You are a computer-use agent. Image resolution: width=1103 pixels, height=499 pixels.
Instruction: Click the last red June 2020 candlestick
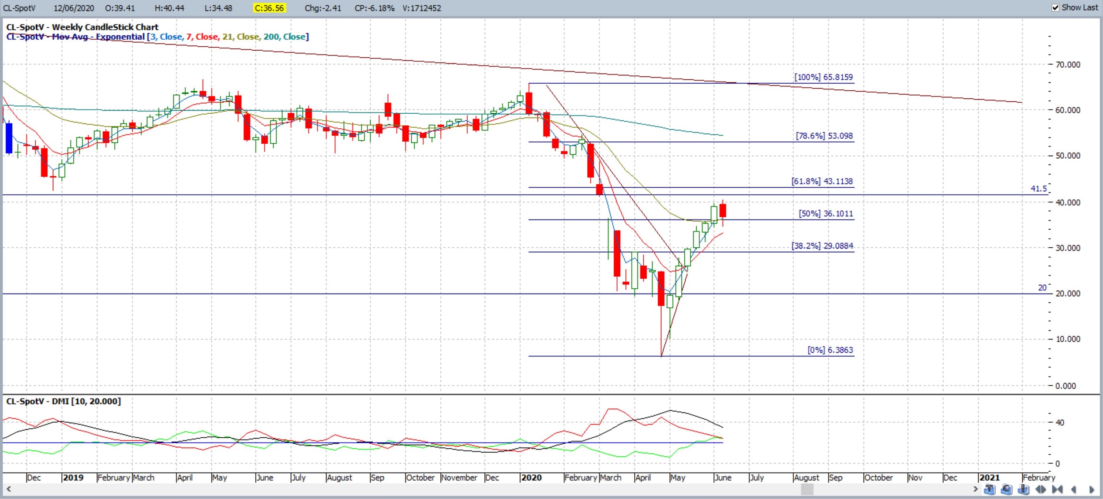click(723, 211)
